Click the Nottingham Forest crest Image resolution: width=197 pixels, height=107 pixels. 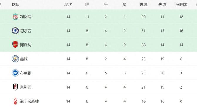pyautogui.click(x=15, y=101)
